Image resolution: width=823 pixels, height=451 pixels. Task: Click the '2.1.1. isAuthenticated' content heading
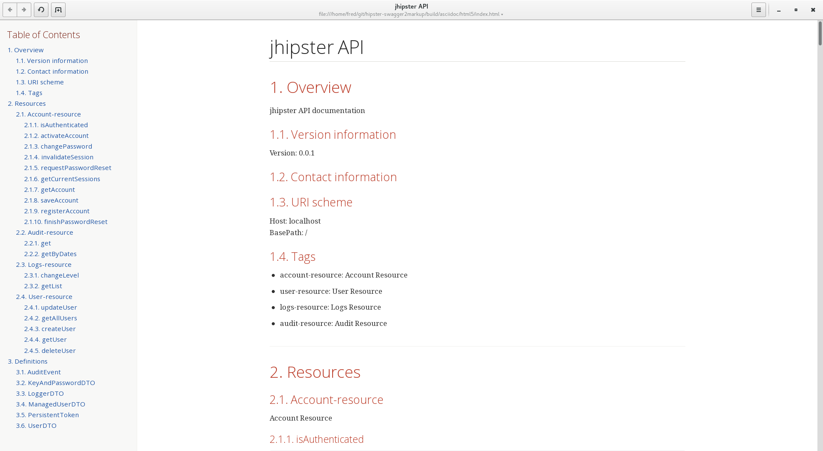coord(316,439)
